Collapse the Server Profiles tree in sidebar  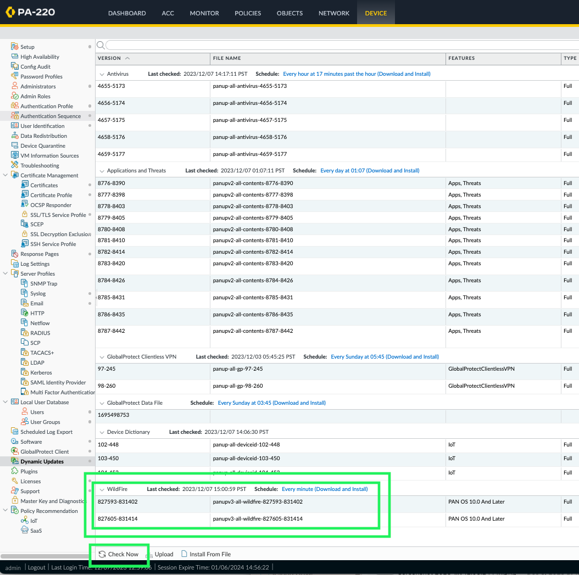5,273
